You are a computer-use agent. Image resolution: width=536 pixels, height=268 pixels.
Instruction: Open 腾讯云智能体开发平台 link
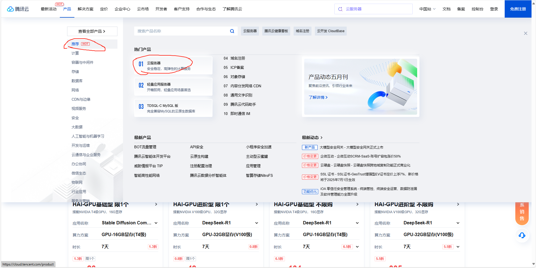(152, 157)
